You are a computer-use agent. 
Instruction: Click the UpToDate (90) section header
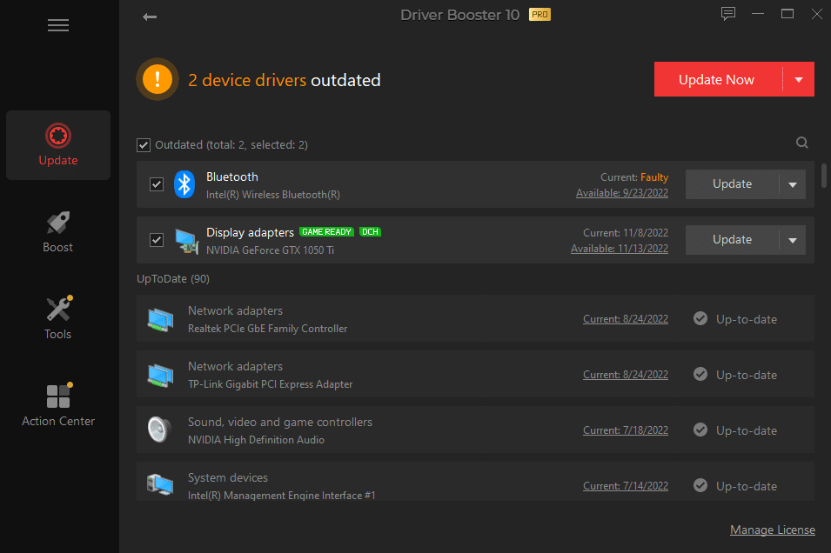click(x=173, y=278)
